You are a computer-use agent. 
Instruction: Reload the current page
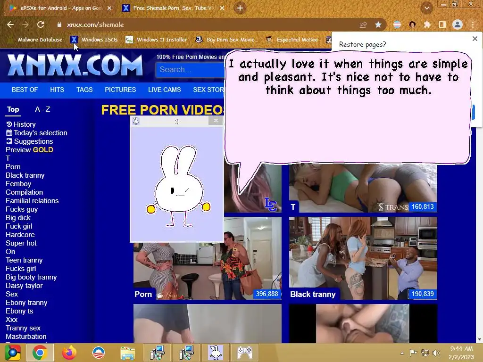point(41,25)
